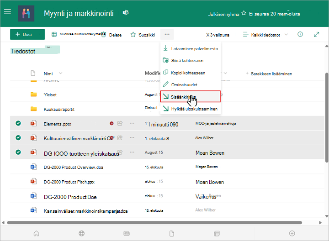The image size is (329, 241).
Task: Click the Uusi new button
Action: (x=27, y=34)
